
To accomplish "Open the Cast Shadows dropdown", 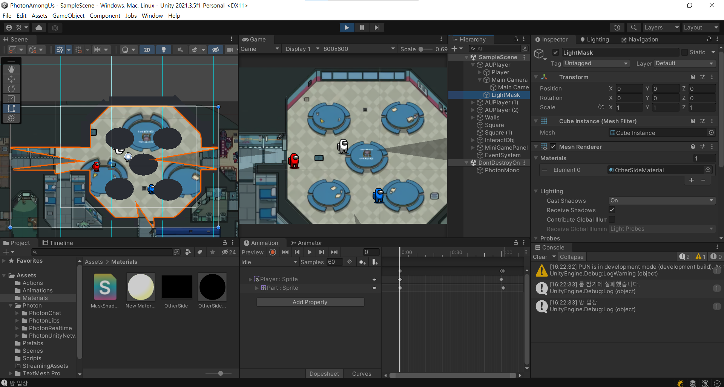I will point(662,200).
